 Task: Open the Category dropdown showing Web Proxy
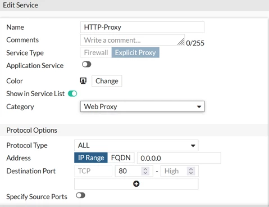click(x=142, y=106)
